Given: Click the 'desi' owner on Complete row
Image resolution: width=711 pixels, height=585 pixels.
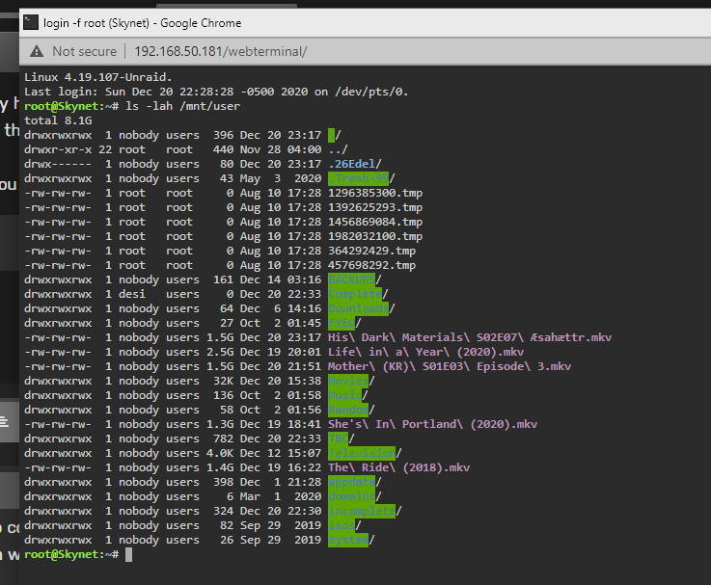Looking at the screenshot, I should [132, 294].
